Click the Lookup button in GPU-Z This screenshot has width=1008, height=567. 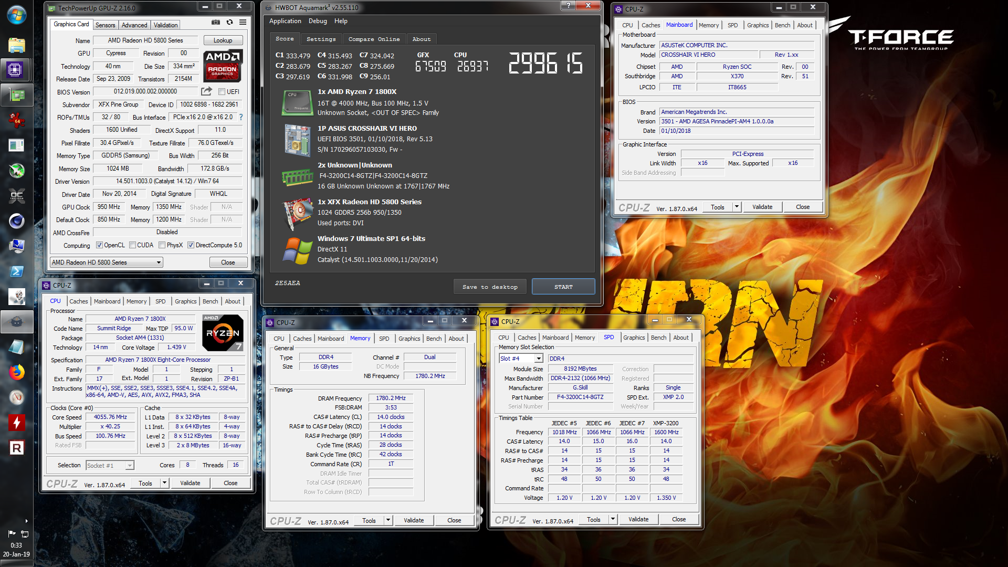223,40
